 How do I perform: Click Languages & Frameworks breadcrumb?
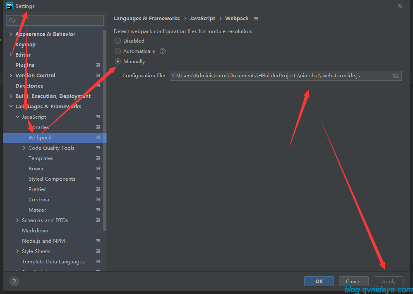147,19
